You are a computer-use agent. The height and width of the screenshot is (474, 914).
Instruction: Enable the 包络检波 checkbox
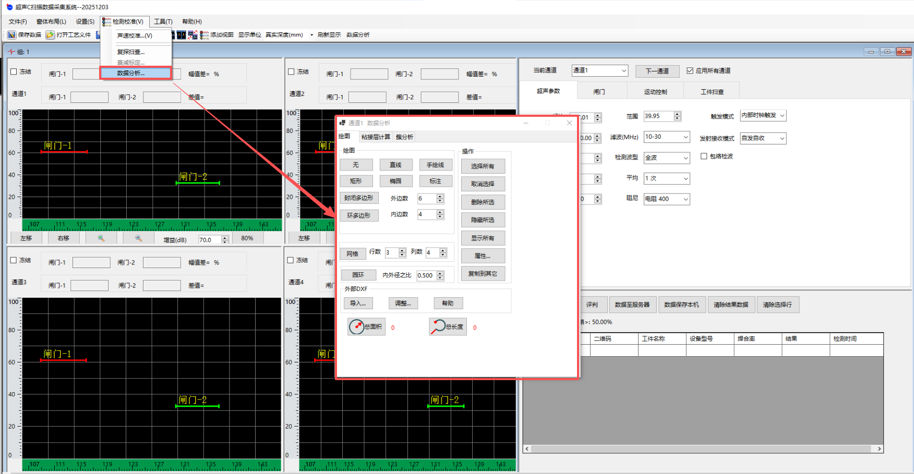click(704, 156)
